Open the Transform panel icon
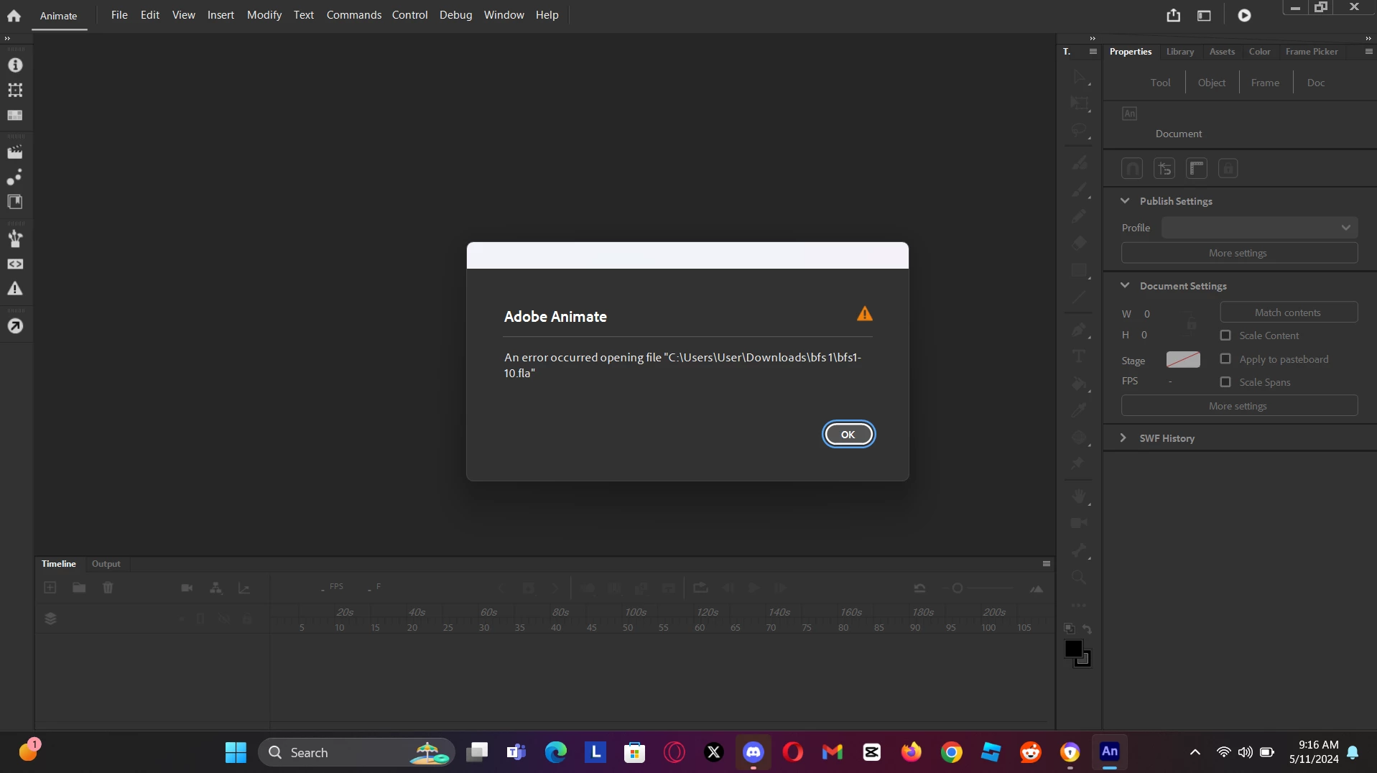Image resolution: width=1377 pixels, height=773 pixels. [15, 90]
